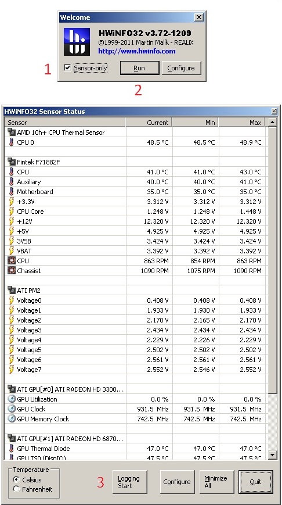This screenshot has height=505, width=282.
Task: Click the ATI RADEON HD 6870 chip icon
Action: tap(12, 439)
